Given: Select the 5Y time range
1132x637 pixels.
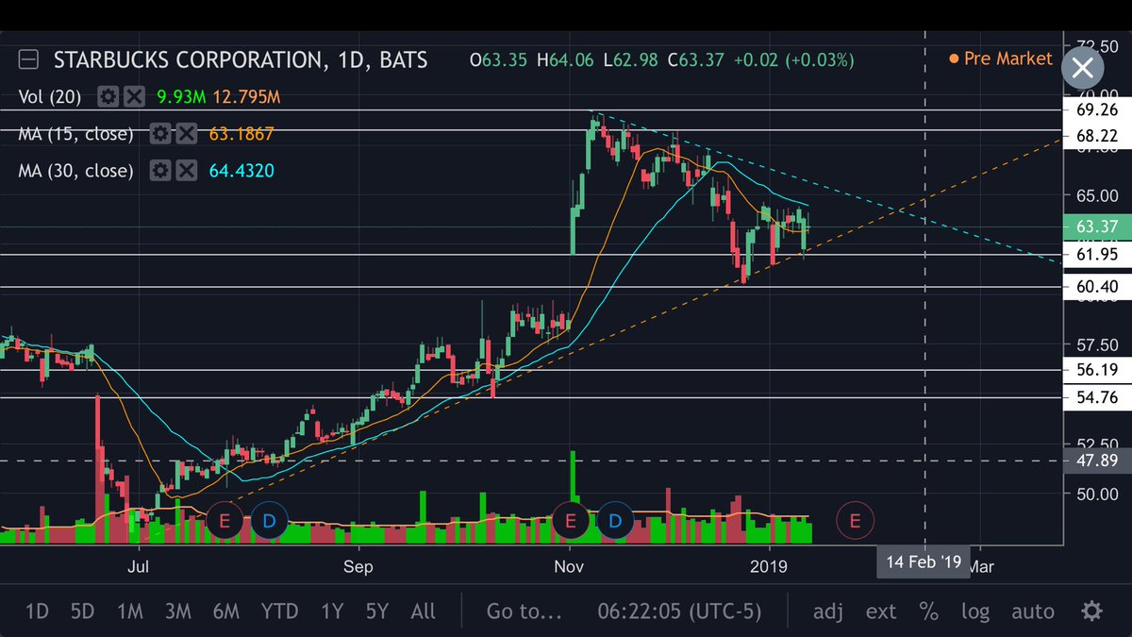Looking at the screenshot, I should pos(376,612).
